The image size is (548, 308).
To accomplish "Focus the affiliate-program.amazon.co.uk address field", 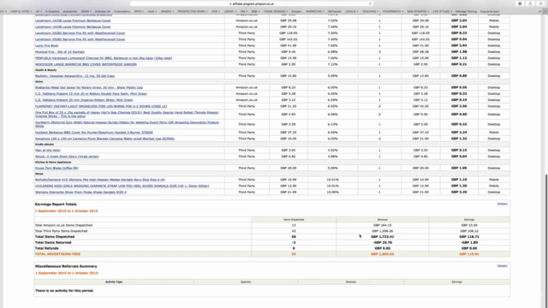I will click(x=252, y=3).
